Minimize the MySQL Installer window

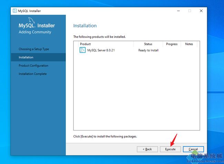[179, 11]
